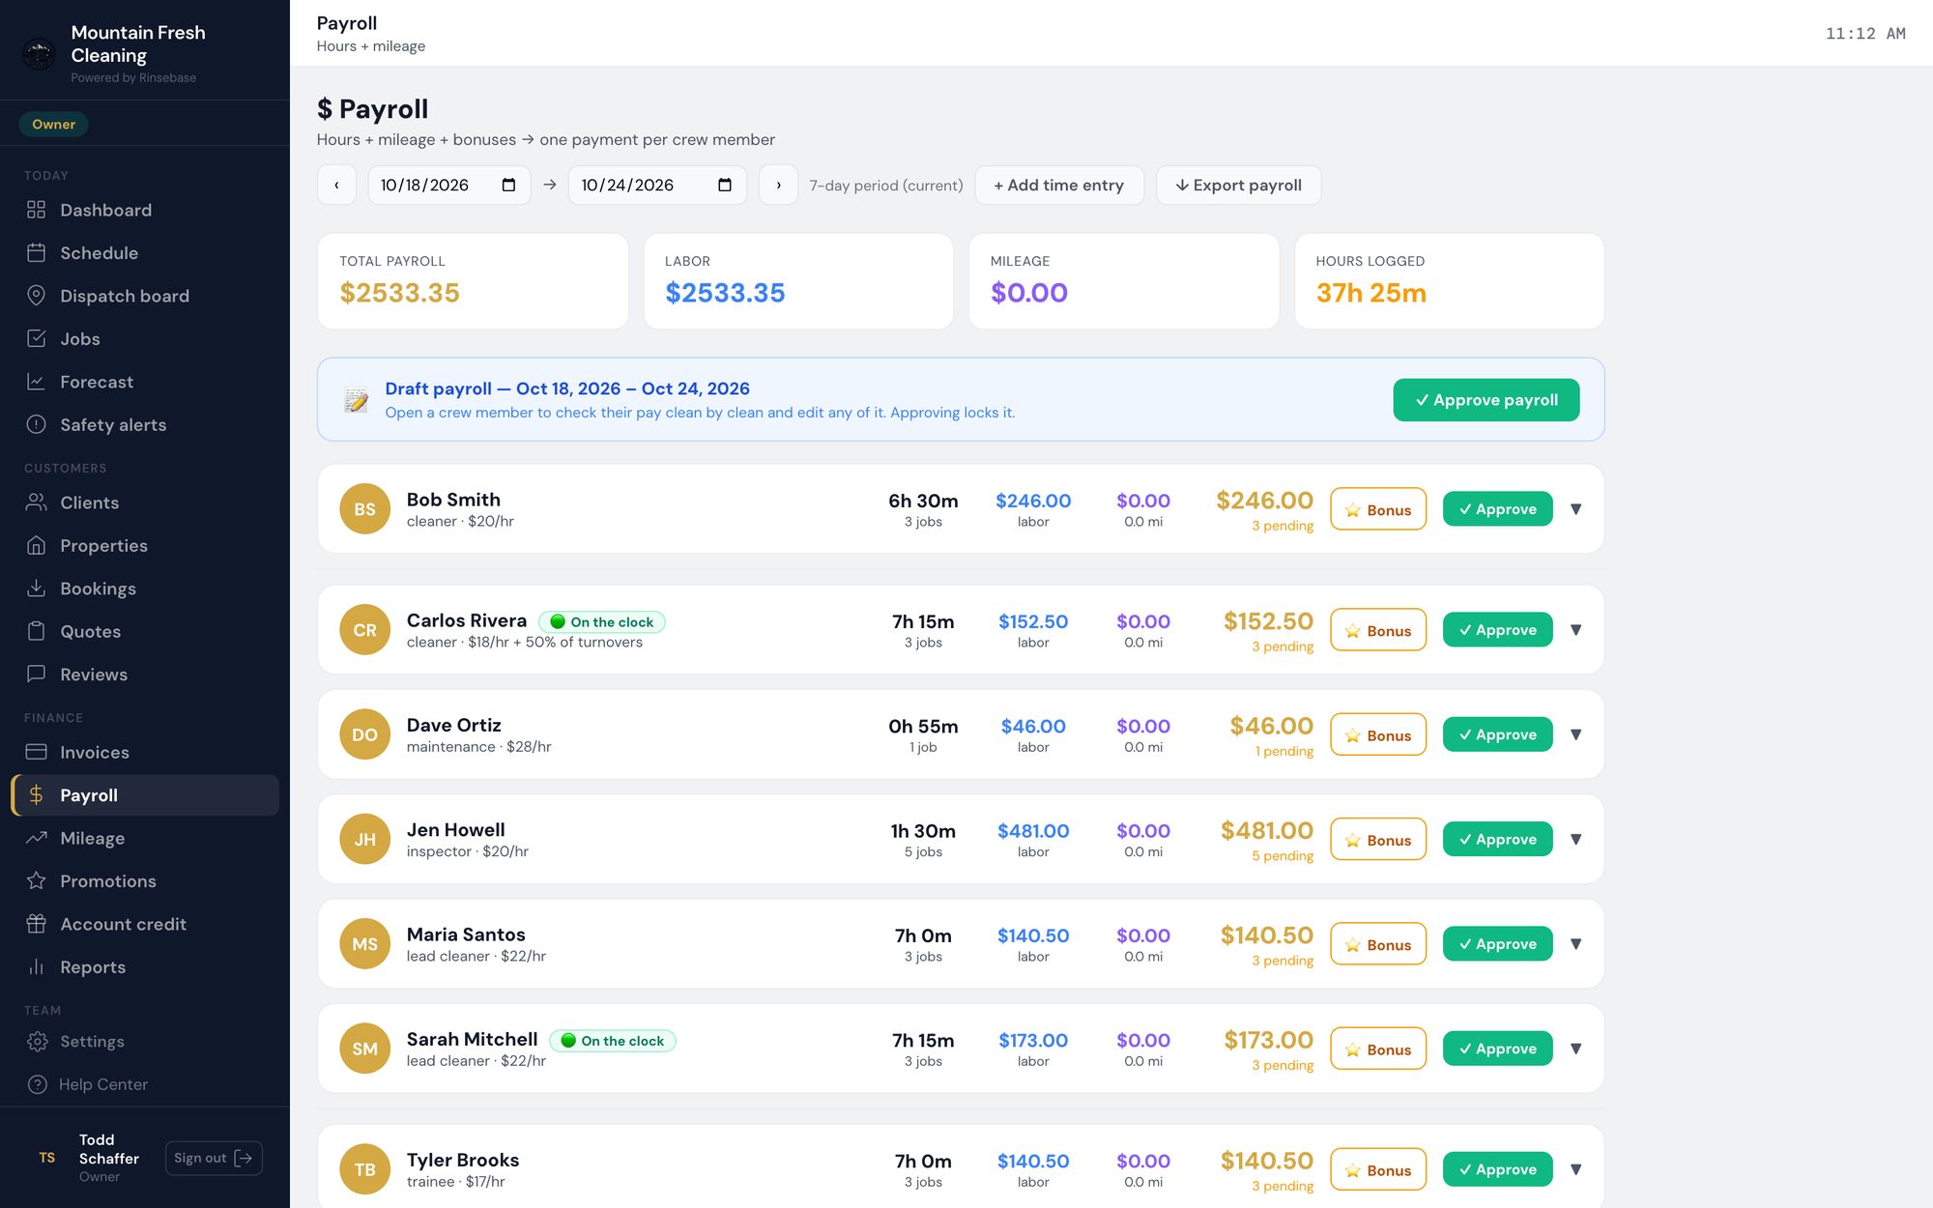Open the end date calendar picker

(725, 186)
